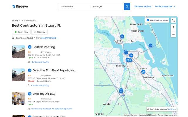Select map marker 23
This screenshot has width=188, height=117.
pos(121,92)
